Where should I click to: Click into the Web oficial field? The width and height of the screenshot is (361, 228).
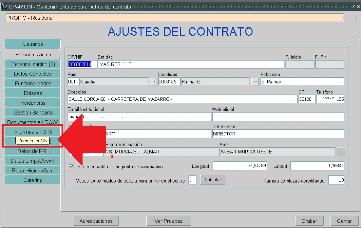[278, 117]
